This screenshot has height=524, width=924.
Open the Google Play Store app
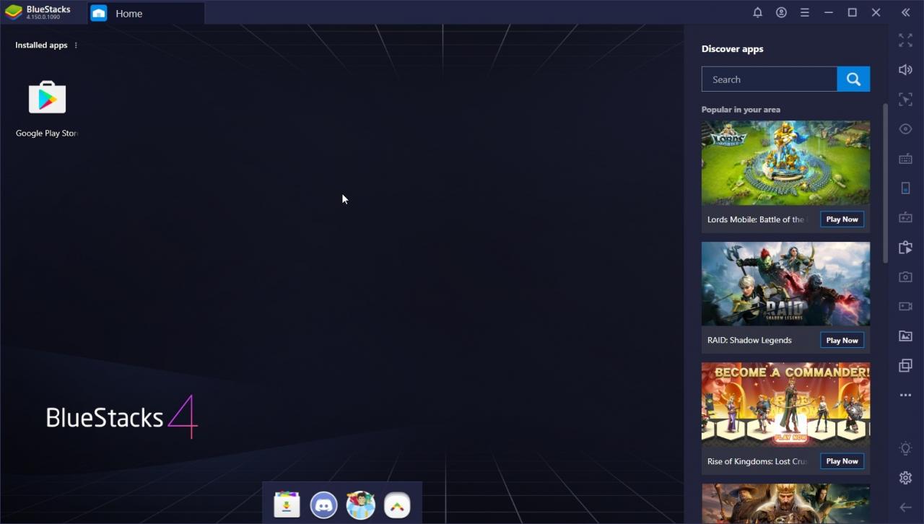tap(47, 98)
